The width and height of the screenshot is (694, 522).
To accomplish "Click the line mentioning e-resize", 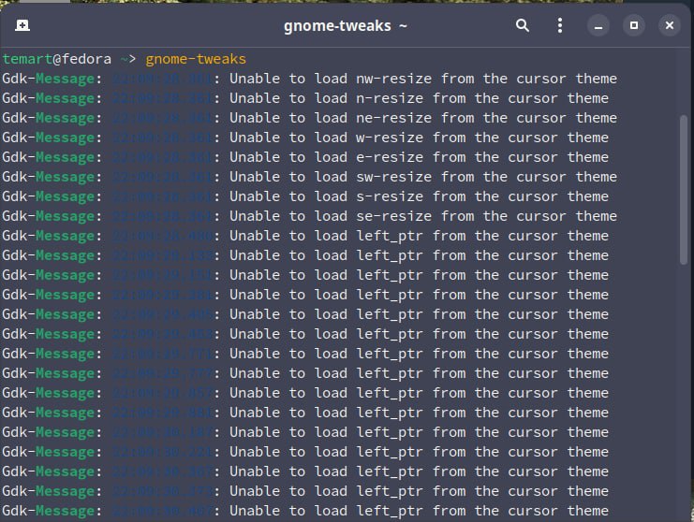I will tap(305, 157).
